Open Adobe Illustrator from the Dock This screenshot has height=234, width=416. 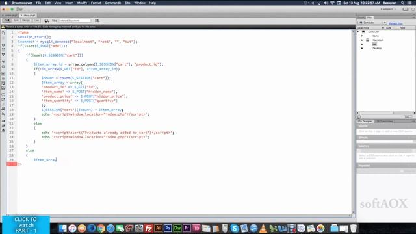tap(158, 228)
